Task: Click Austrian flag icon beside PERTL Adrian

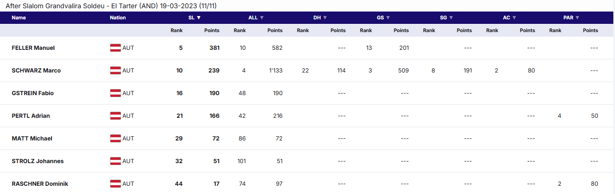Action: (115, 116)
